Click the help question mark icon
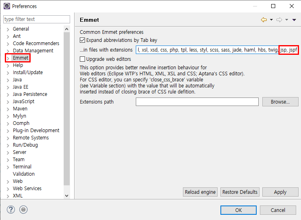This screenshot has width=301, height=220. pos(11,210)
